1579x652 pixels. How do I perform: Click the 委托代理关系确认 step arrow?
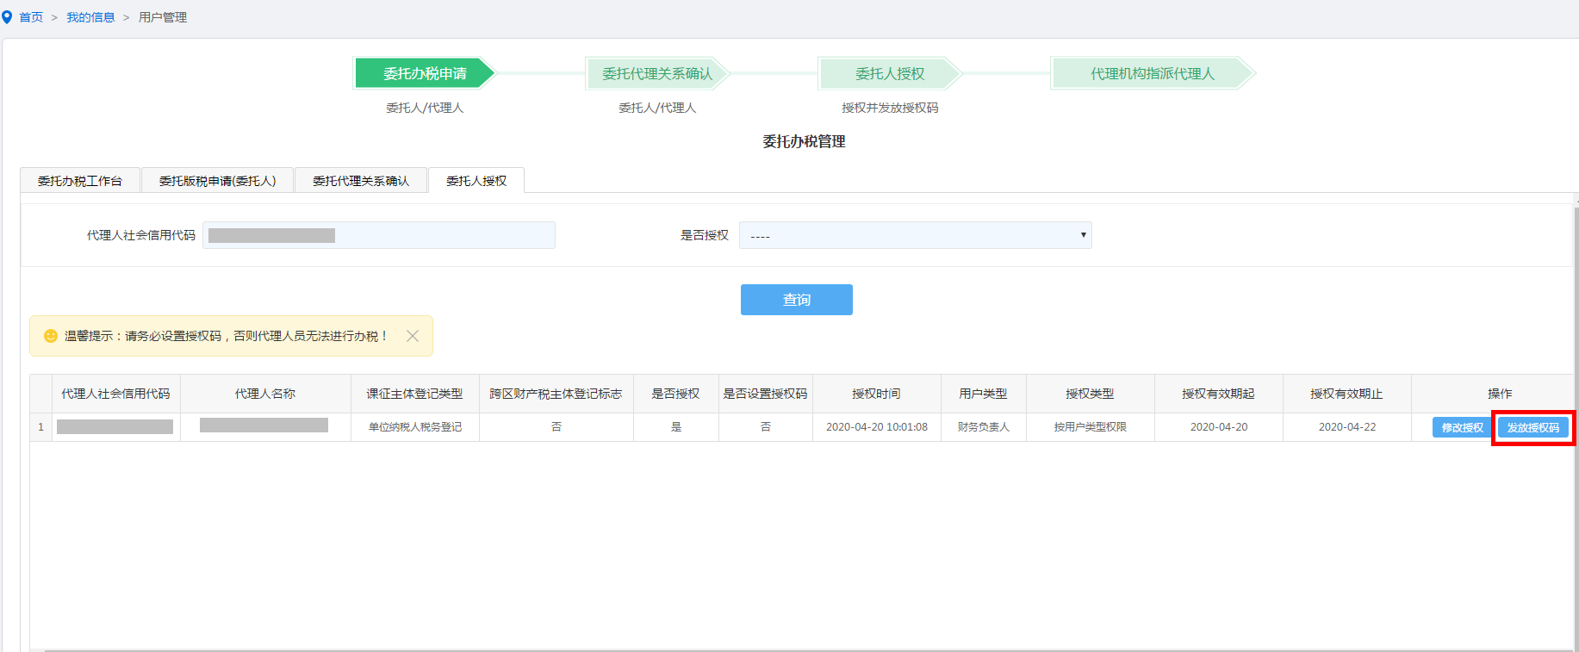pos(657,74)
